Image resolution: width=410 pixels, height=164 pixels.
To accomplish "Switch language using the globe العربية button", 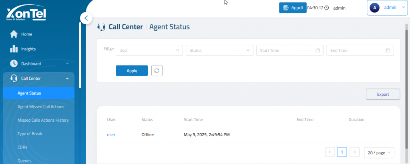I will 292,8.
